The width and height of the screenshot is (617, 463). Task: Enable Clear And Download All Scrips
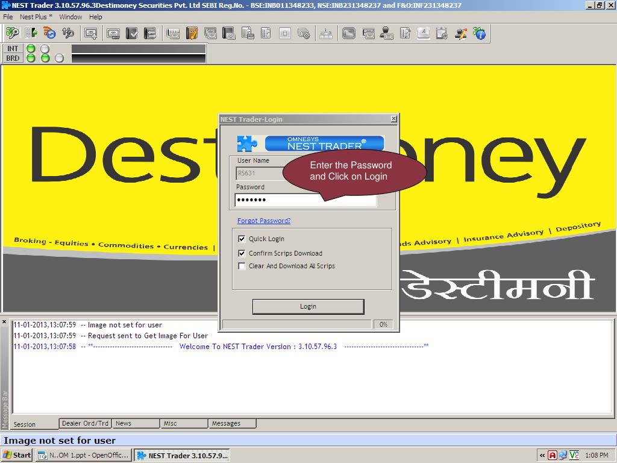click(x=242, y=266)
